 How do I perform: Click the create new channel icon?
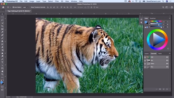pyautogui.click(x=164, y=89)
